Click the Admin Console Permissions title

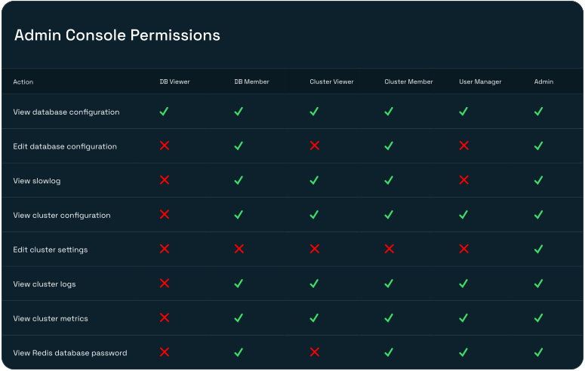pyautogui.click(x=117, y=35)
